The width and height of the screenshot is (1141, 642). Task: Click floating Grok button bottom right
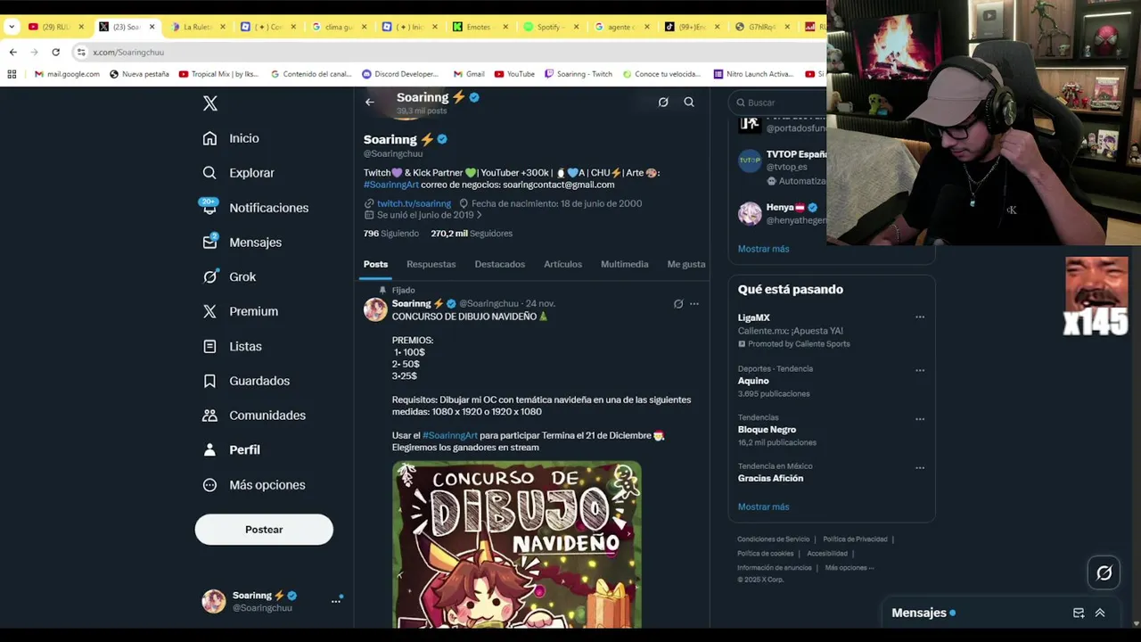click(x=1104, y=573)
